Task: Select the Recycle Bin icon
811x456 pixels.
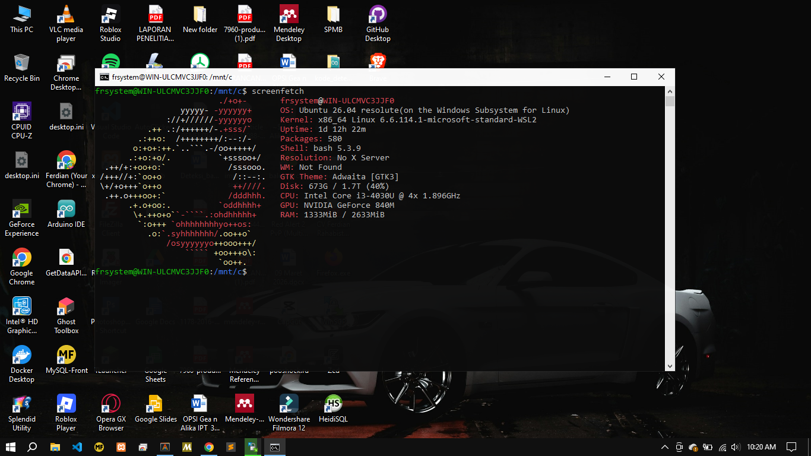Action: (21, 68)
